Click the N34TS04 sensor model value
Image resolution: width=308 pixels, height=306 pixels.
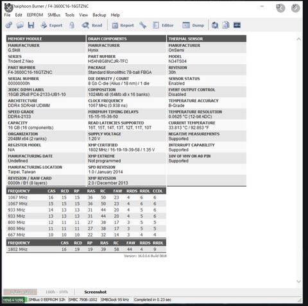click(178, 61)
